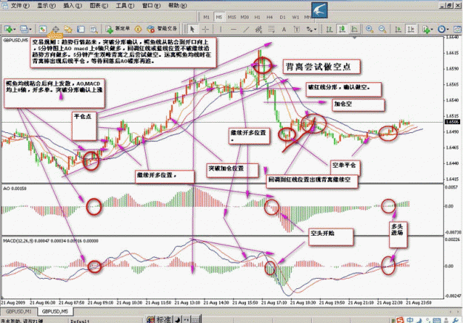Viewport: 463px width, 323px height.
Task: Open the periods clock dropdown arrow
Action: (x=447, y=29)
